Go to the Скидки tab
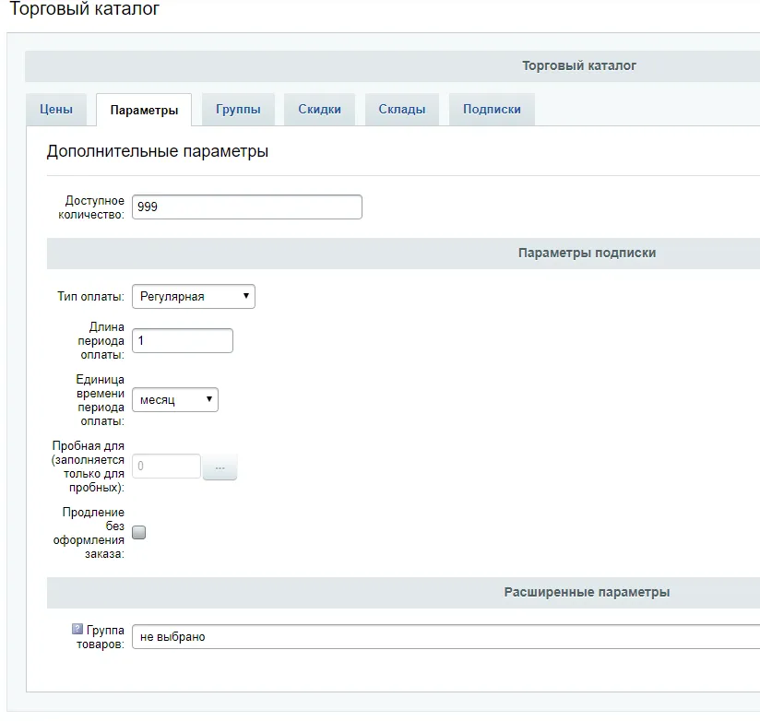The width and height of the screenshot is (760, 721). tap(319, 109)
